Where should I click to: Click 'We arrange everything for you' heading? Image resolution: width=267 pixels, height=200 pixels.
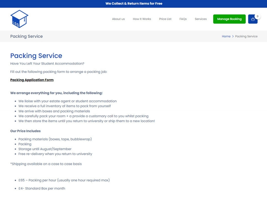coord(56,93)
